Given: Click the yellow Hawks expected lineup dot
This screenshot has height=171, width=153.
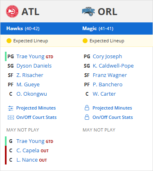Looking at the screenshot, I should (x=9, y=41).
